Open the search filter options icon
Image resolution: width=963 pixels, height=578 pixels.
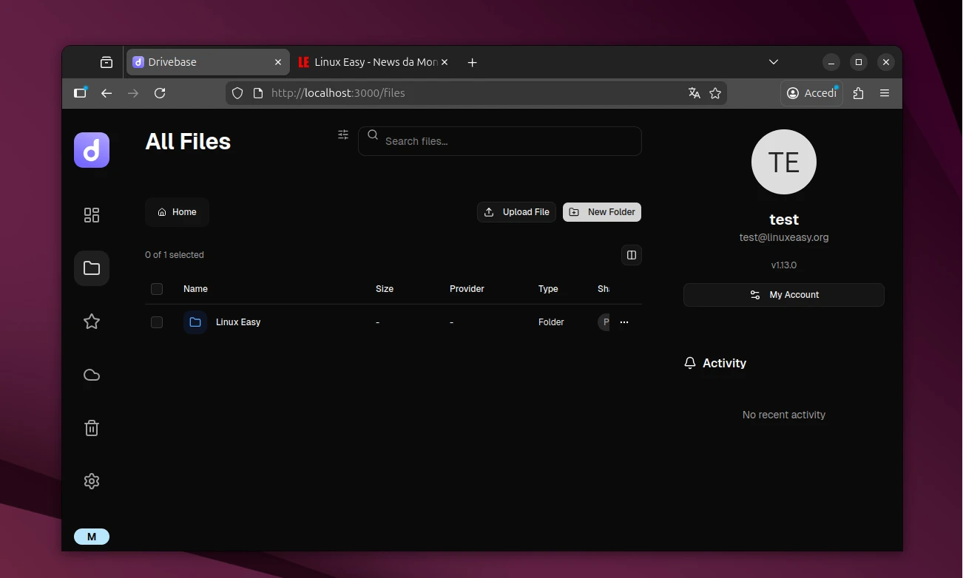tap(342, 135)
